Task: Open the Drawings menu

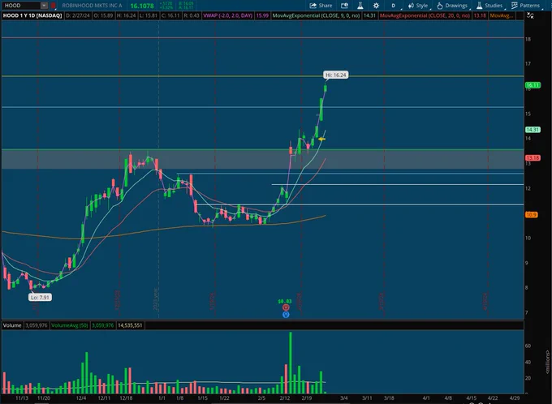Action: (x=452, y=6)
